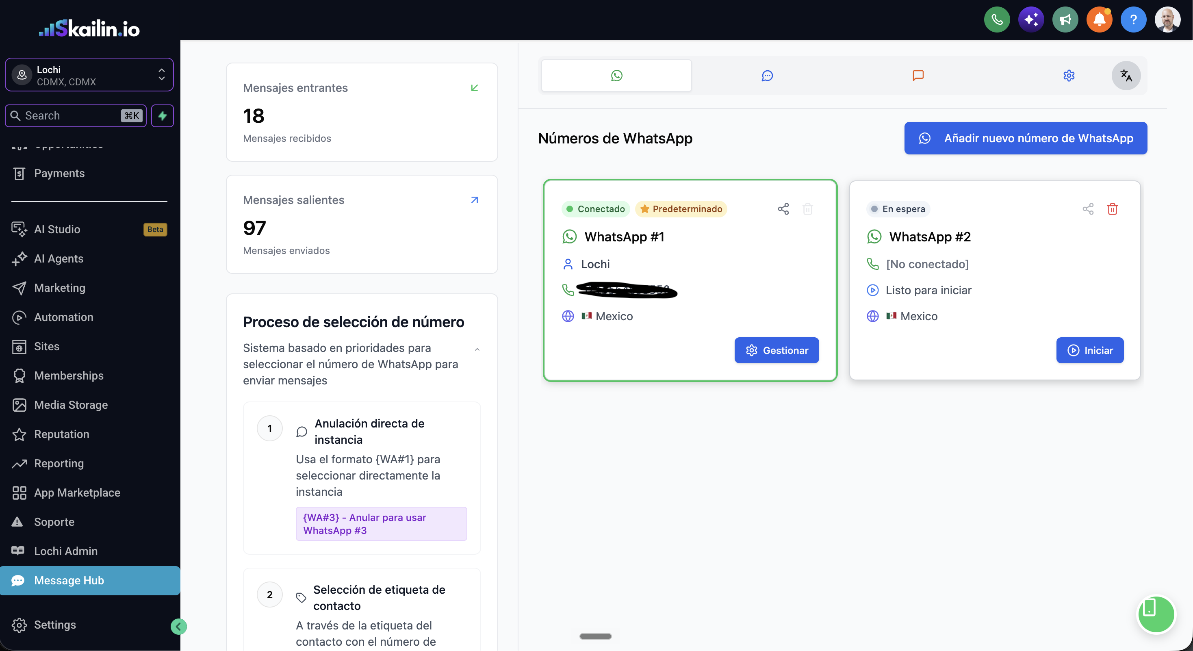1193x651 pixels.
Task: Open the floating green mobile widget
Action: (x=1156, y=614)
